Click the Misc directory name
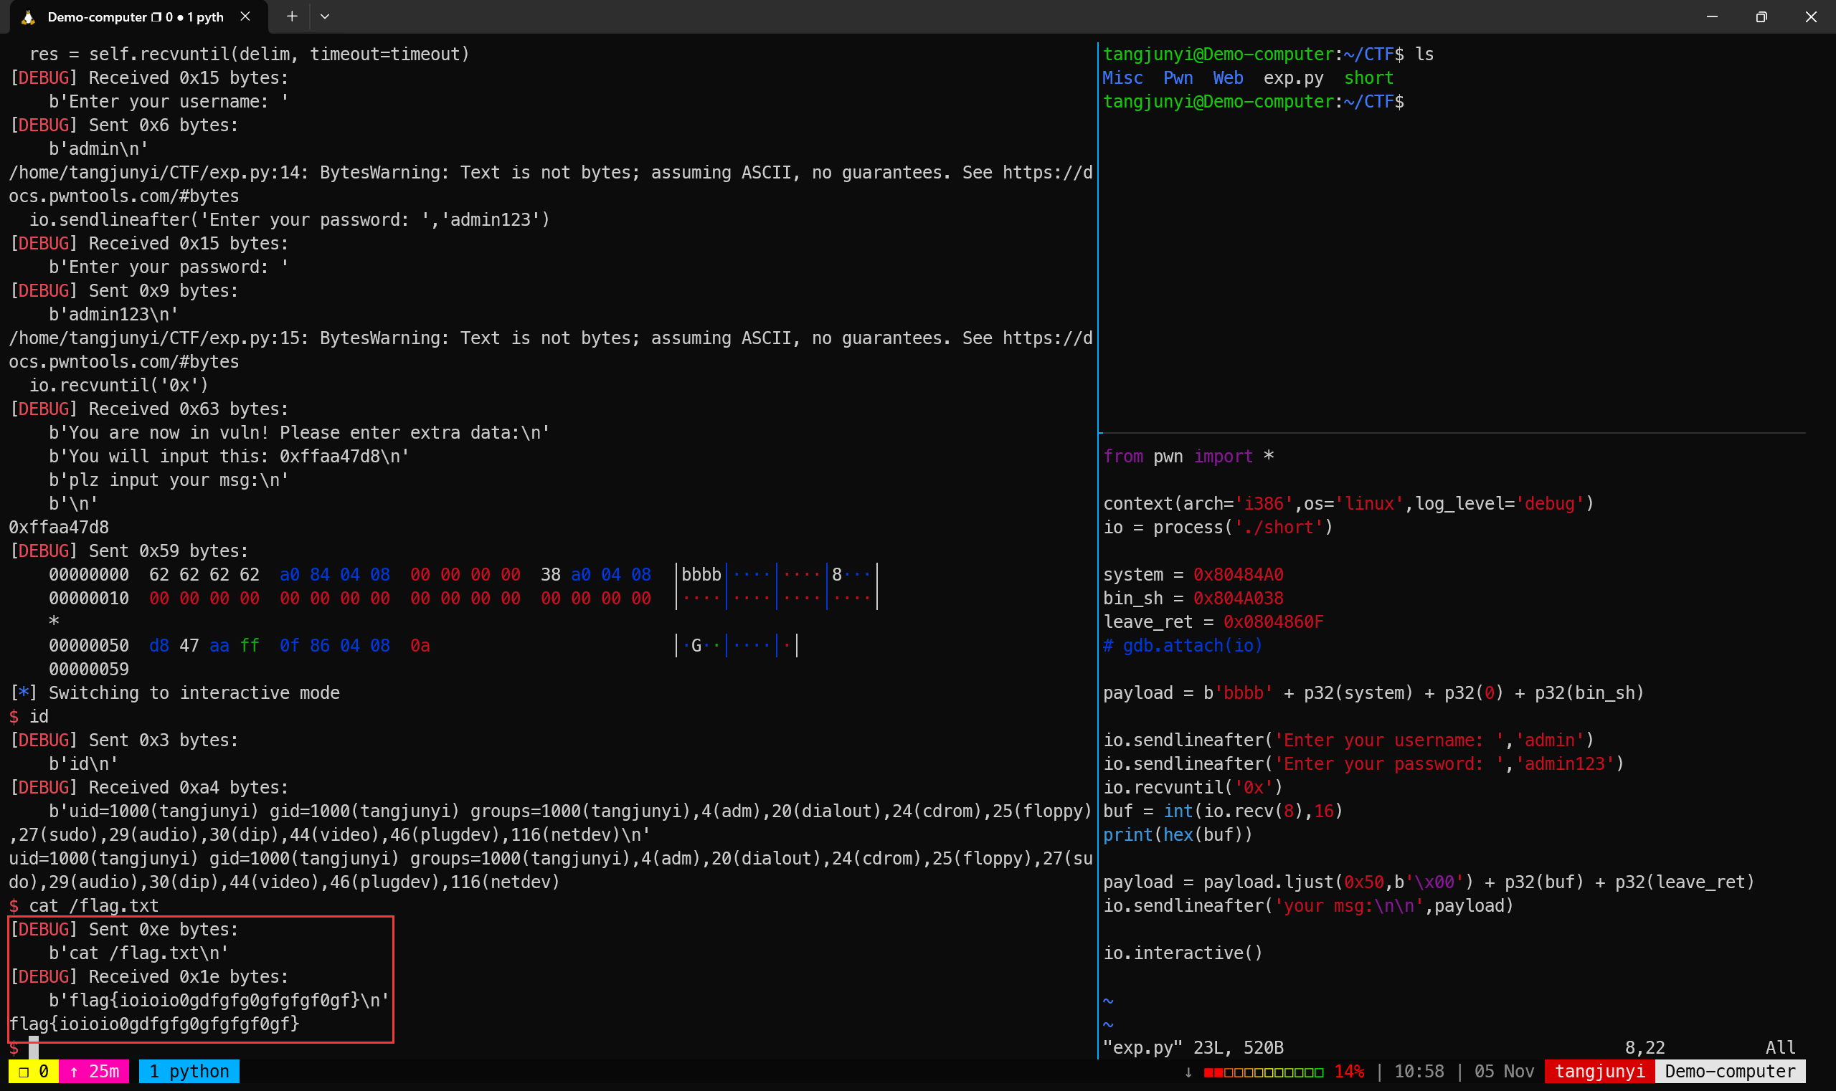Viewport: 1836px width, 1091px height. coord(1122,78)
